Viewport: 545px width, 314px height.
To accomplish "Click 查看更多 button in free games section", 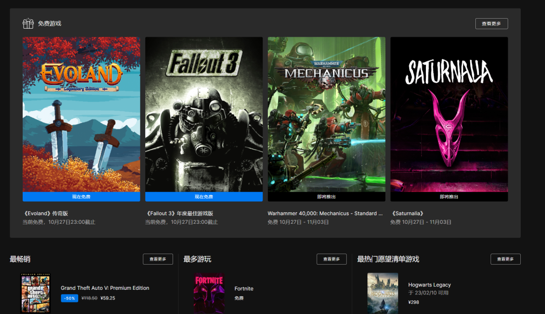I will [x=492, y=24].
